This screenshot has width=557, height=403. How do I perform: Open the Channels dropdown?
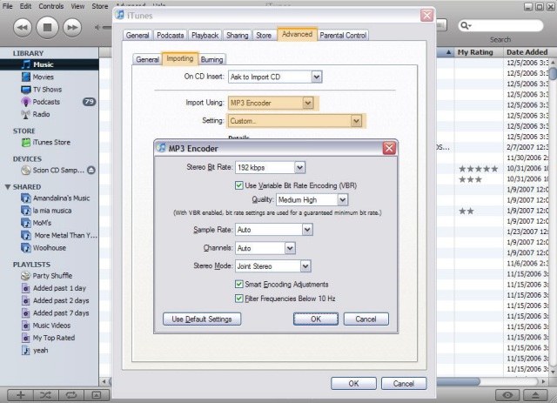coord(265,248)
